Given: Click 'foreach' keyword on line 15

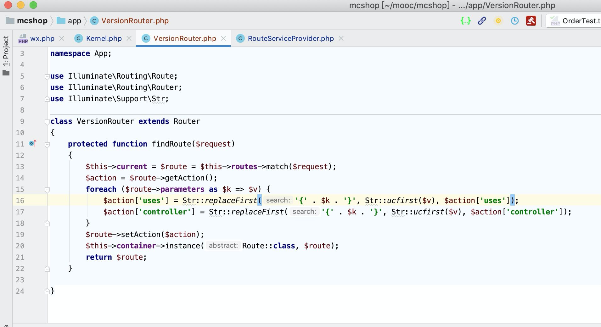Looking at the screenshot, I should (x=101, y=189).
